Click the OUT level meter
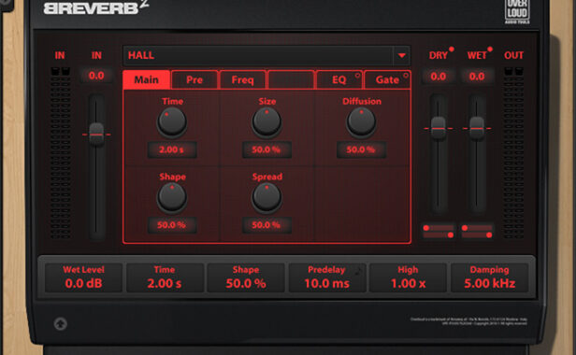 point(513,152)
